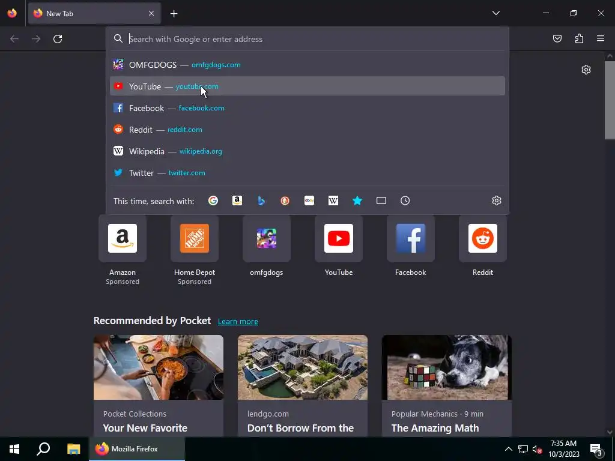Reload the current page

58,39
